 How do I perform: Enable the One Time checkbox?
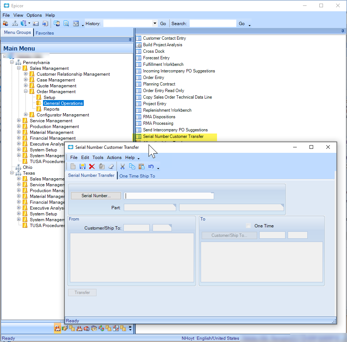[x=248, y=226]
